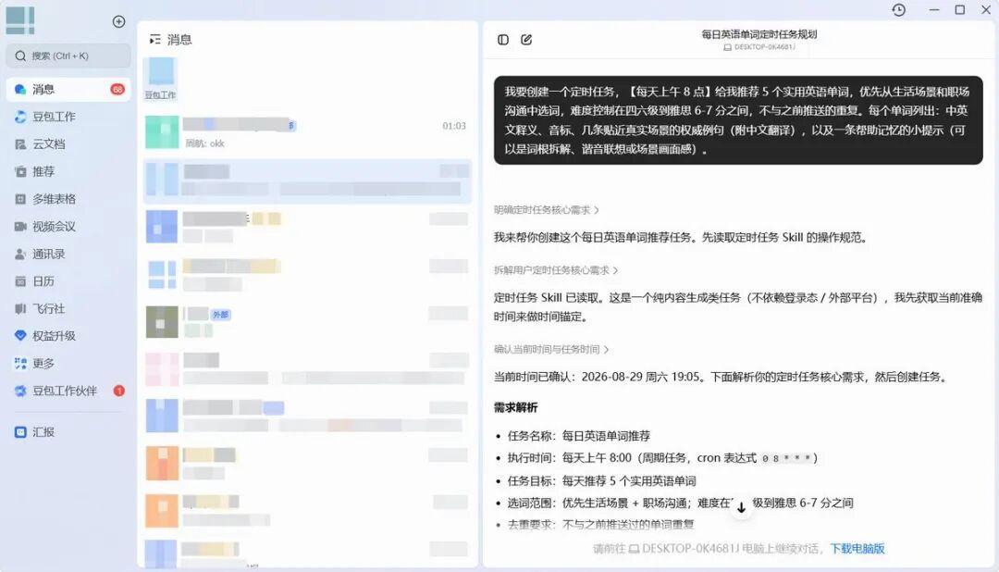Screen dimensions: 999x572
Task: Toggle the chat sidebar panel icon
Action: pyautogui.click(x=503, y=40)
